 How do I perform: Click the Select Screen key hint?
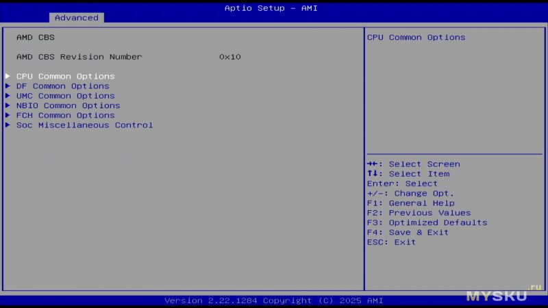(414, 164)
